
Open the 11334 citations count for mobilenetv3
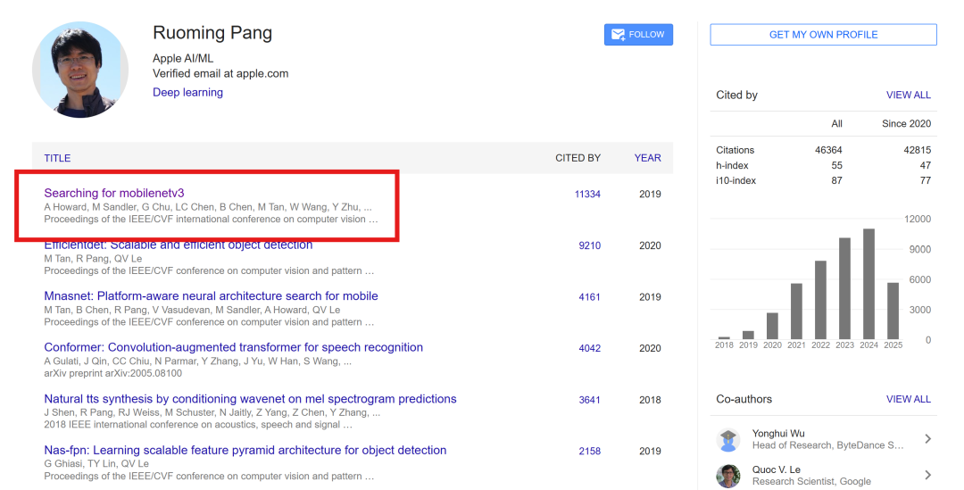pyautogui.click(x=587, y=194)
